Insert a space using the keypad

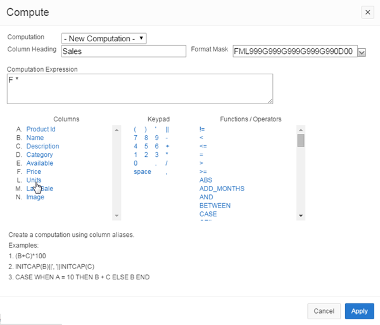pyautogui.click(x=142, y=171)
